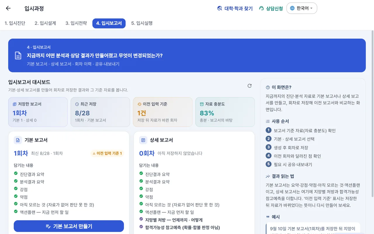Click the 0회차 count in 상세 보고서
374x234 pixels.
[147, 153]
